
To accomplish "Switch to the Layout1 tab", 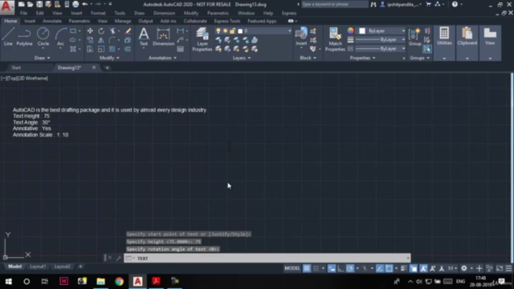I will click(x=38, y=267).
